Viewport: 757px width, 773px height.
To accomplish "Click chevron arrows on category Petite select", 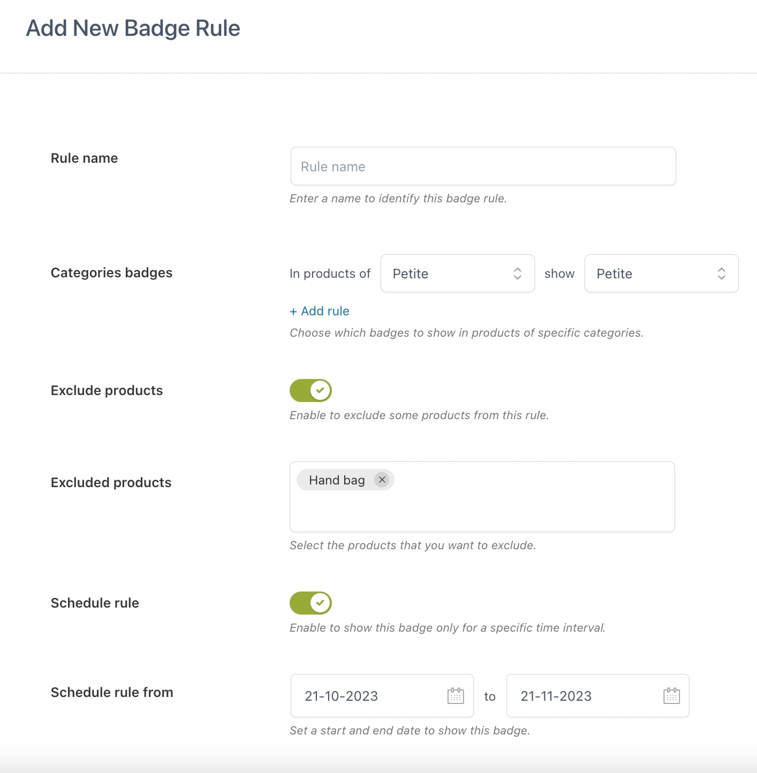I will [517, 274].
